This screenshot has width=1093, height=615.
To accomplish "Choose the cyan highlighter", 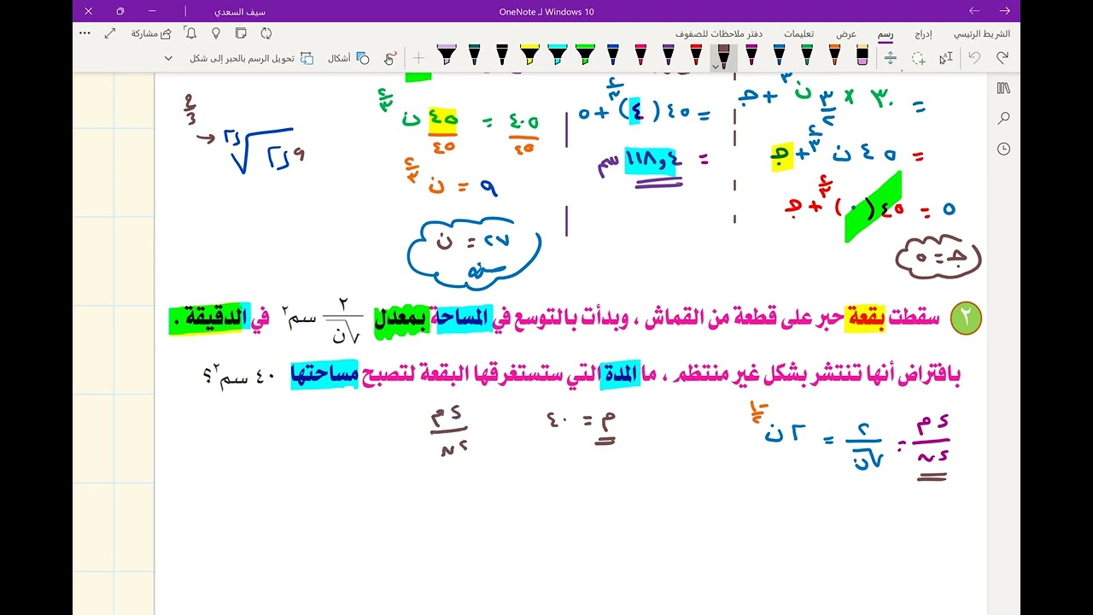I will pos(558,56).
